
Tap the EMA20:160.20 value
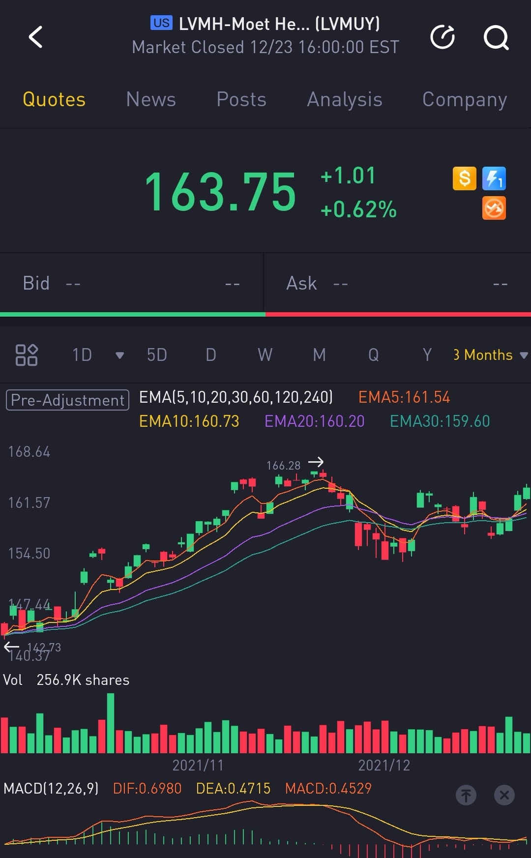coord(315,421)
